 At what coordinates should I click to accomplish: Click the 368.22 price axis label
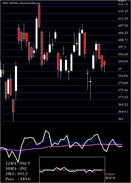point(123,104)
